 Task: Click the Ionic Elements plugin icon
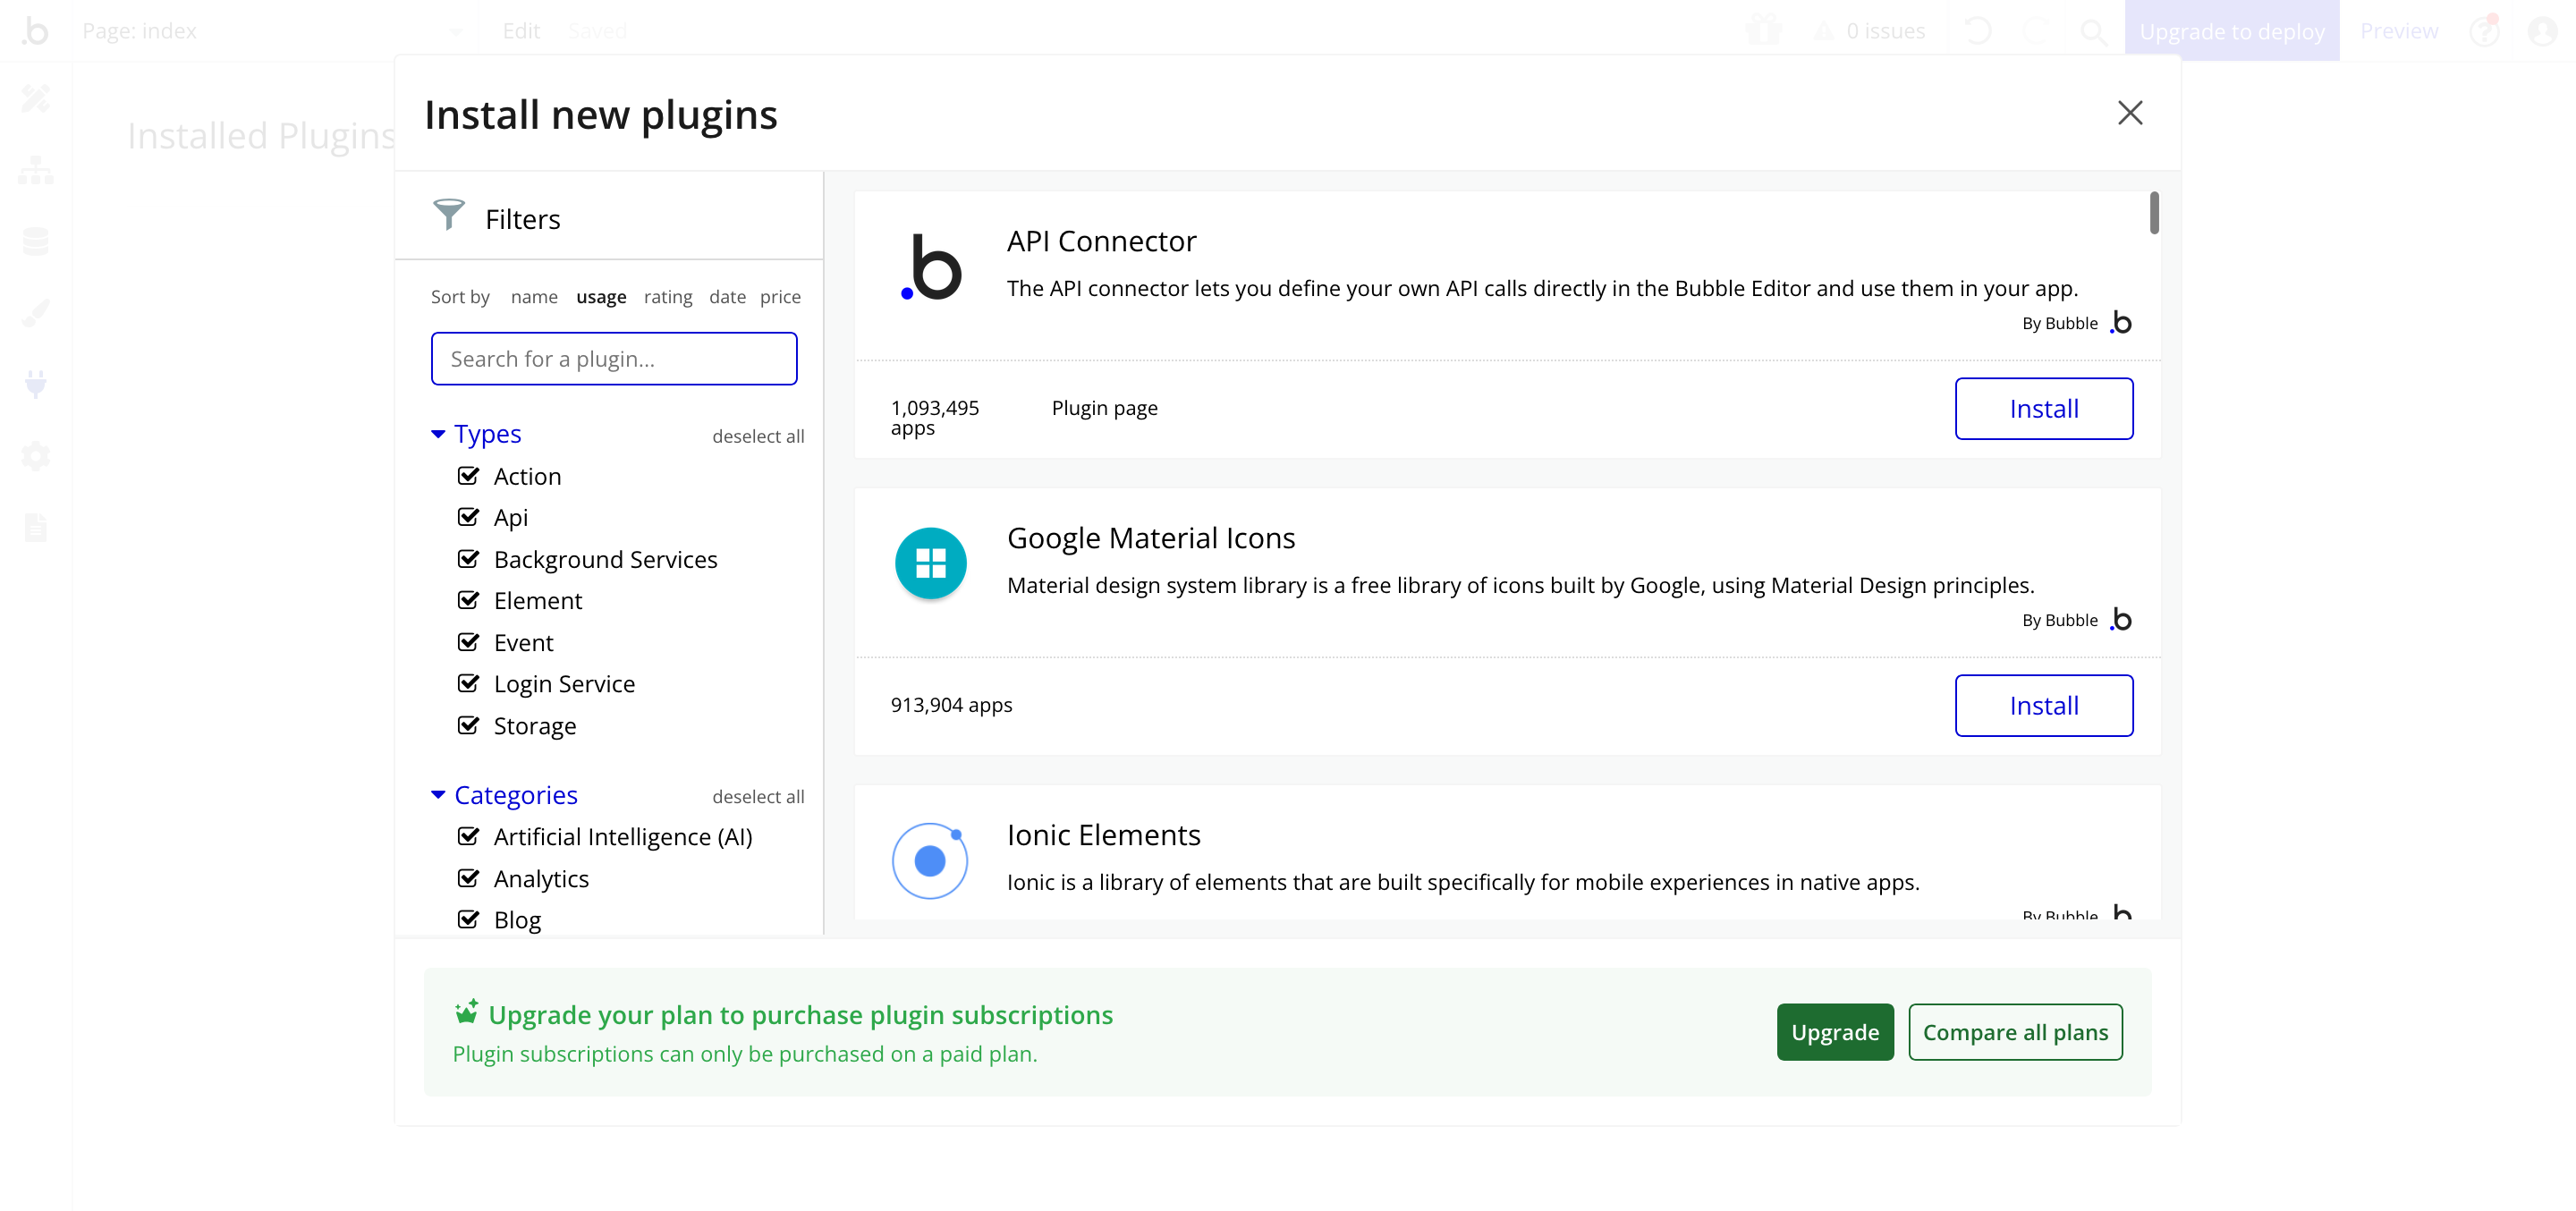coord(930,860)
